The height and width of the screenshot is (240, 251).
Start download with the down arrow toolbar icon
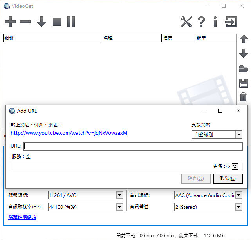click(x=42, y=22)
